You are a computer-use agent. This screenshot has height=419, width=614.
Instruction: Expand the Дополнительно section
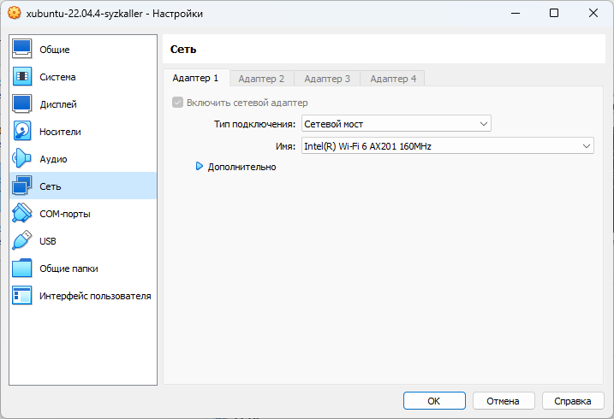(x=200, y=167)
